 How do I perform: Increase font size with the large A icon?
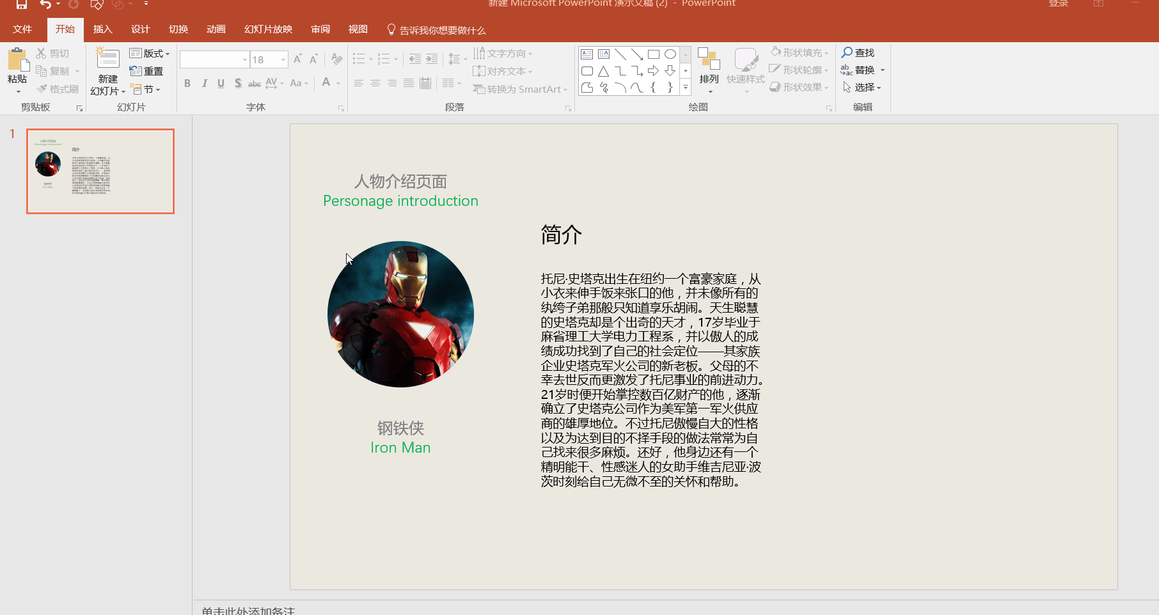(297, 59)
